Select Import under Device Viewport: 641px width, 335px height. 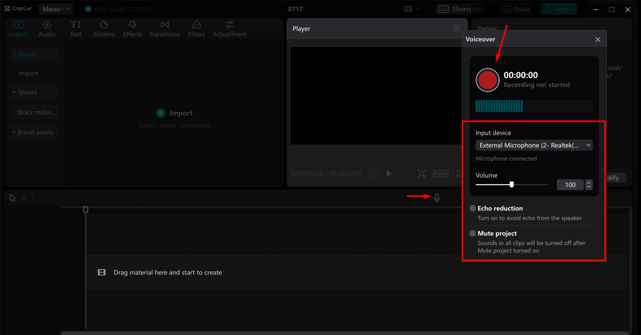(x=29, y=73)
